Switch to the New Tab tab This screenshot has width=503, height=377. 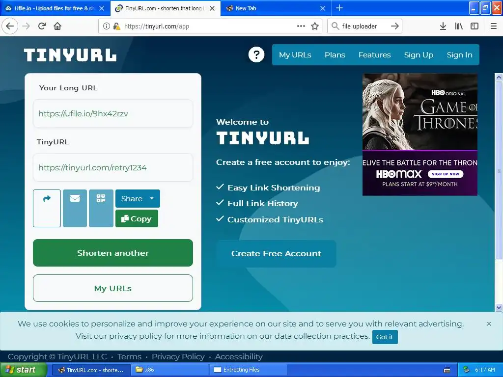(276, 8)
